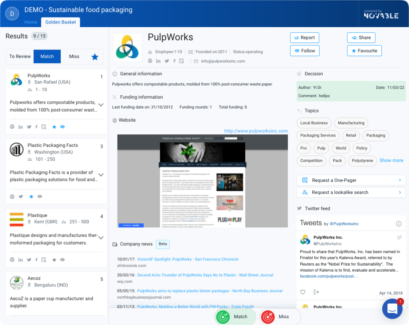Toggle Favourite for PulpWorks
The height and width of the screenshot is (325, 409).
tap(364, 51)
